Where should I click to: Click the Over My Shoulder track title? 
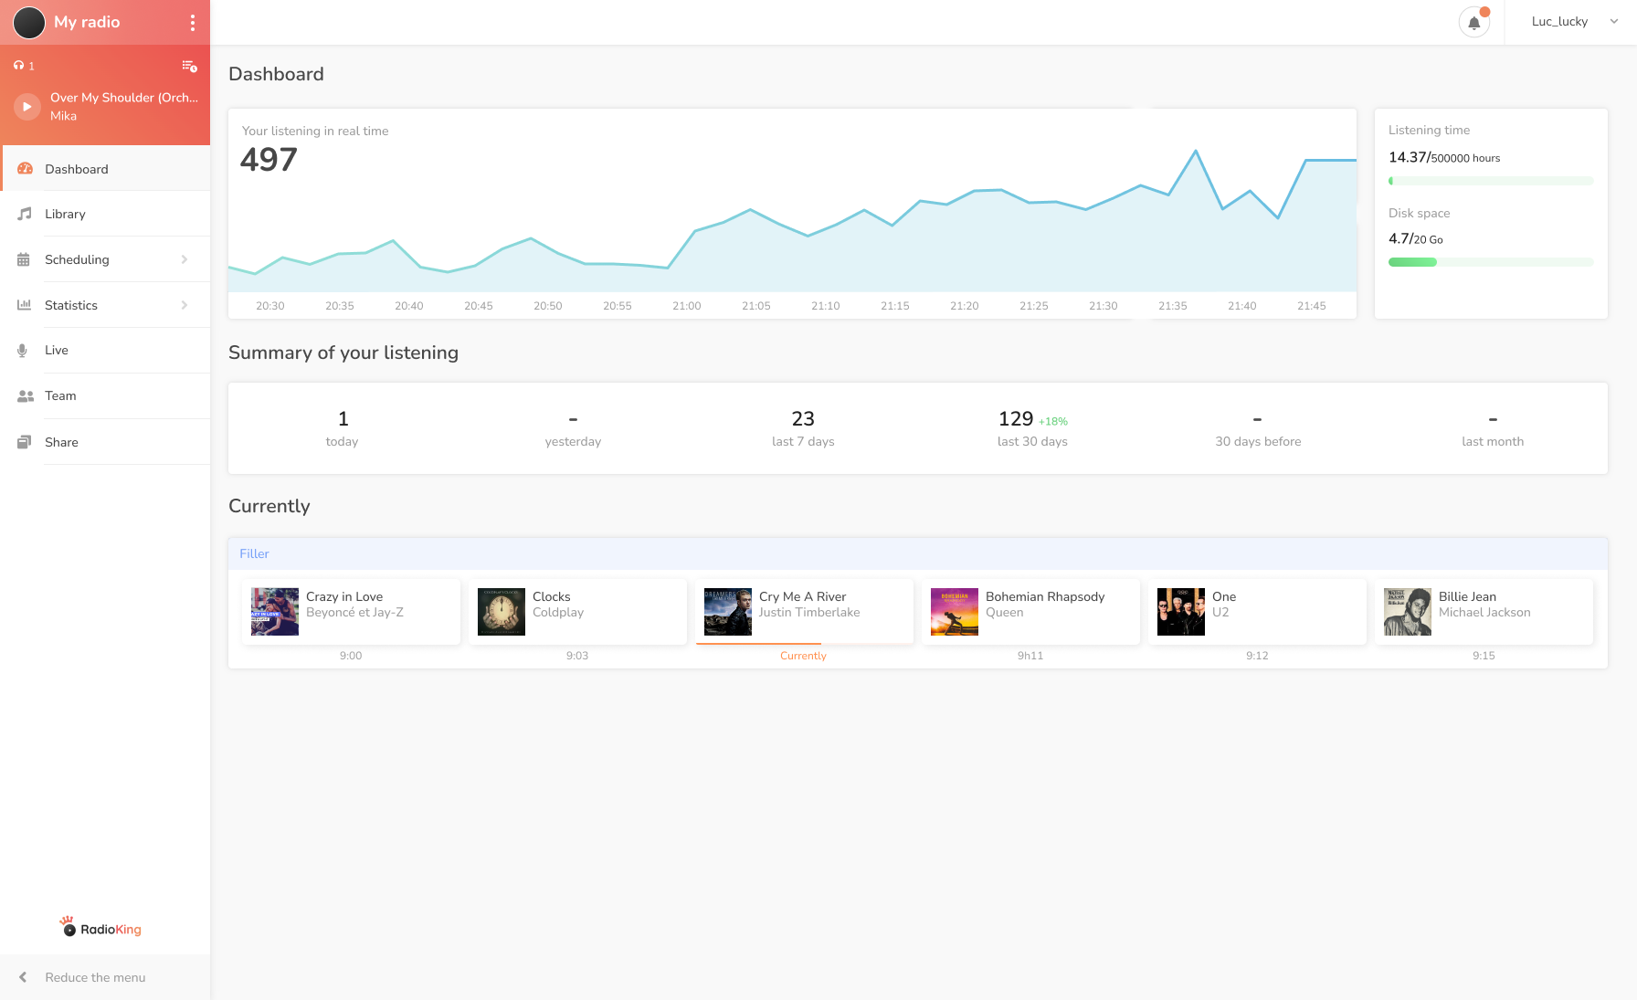124,98
